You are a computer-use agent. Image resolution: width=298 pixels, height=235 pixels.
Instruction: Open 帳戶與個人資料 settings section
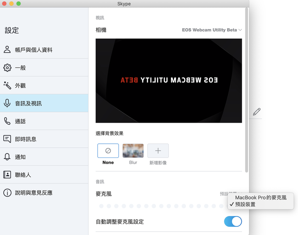(x=44, y=50)
